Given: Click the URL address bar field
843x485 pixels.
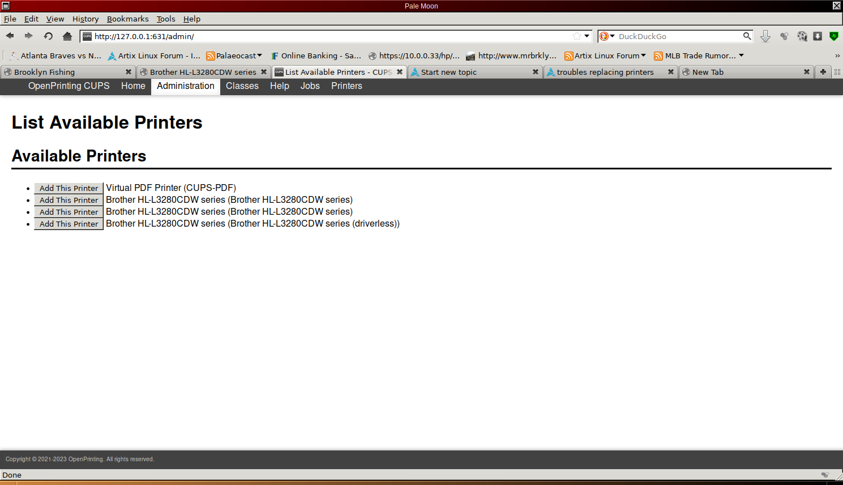Looking at the screenshot, I should (328, 36).
